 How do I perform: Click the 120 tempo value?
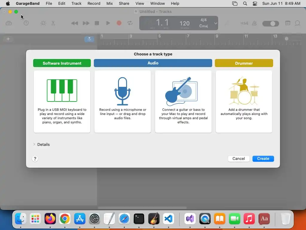click(184, 23)
